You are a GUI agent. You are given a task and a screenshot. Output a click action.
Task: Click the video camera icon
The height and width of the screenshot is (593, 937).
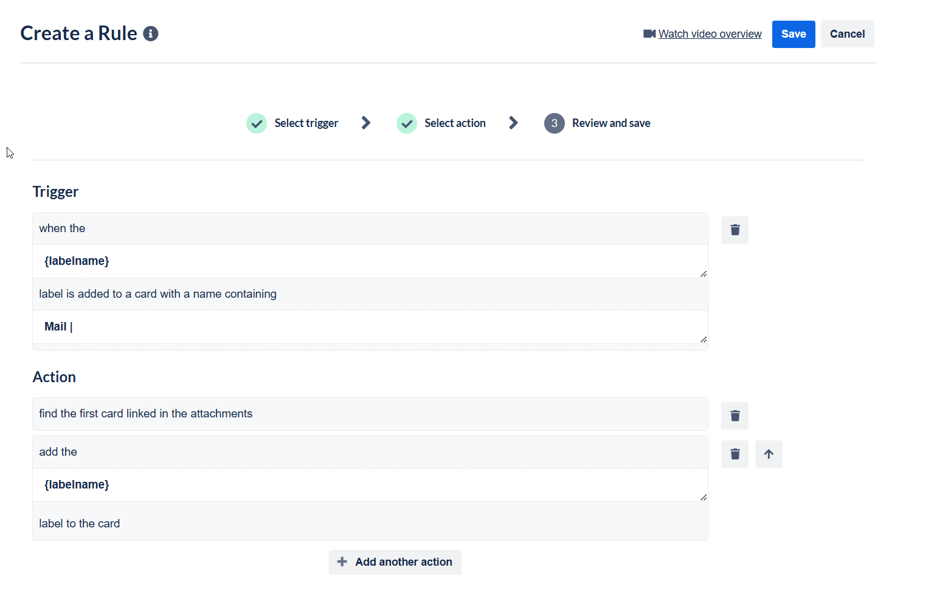tap(649, 34)
